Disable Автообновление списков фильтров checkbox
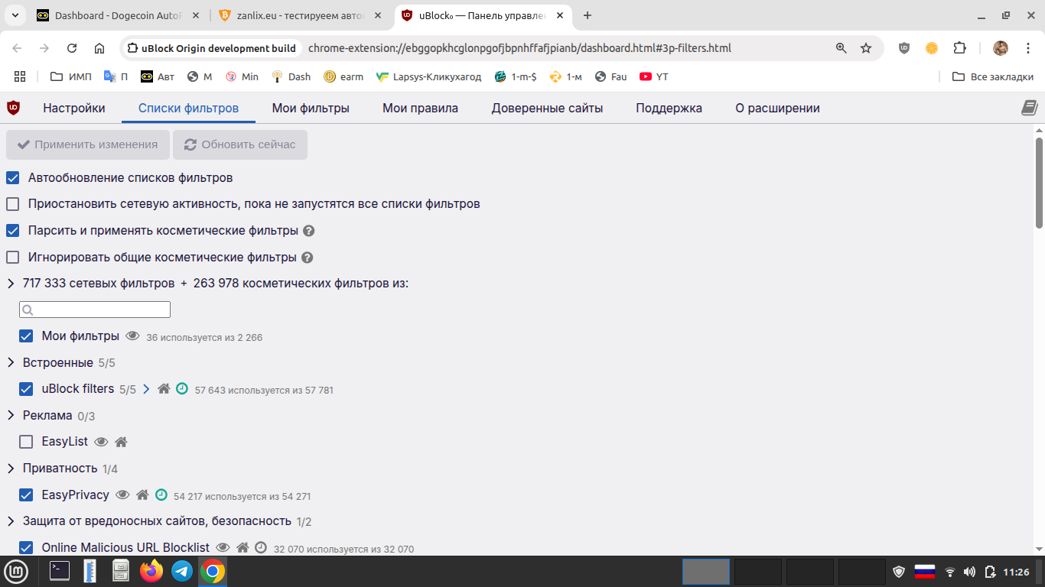The height and width of the screenshot is (587, 1045). 13,178
